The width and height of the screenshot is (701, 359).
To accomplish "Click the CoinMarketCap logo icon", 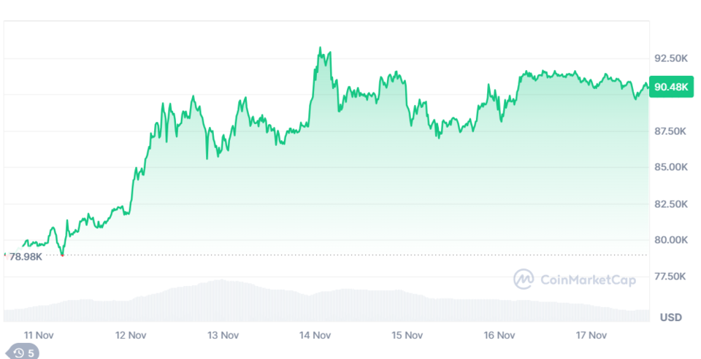I will point(524,279).
